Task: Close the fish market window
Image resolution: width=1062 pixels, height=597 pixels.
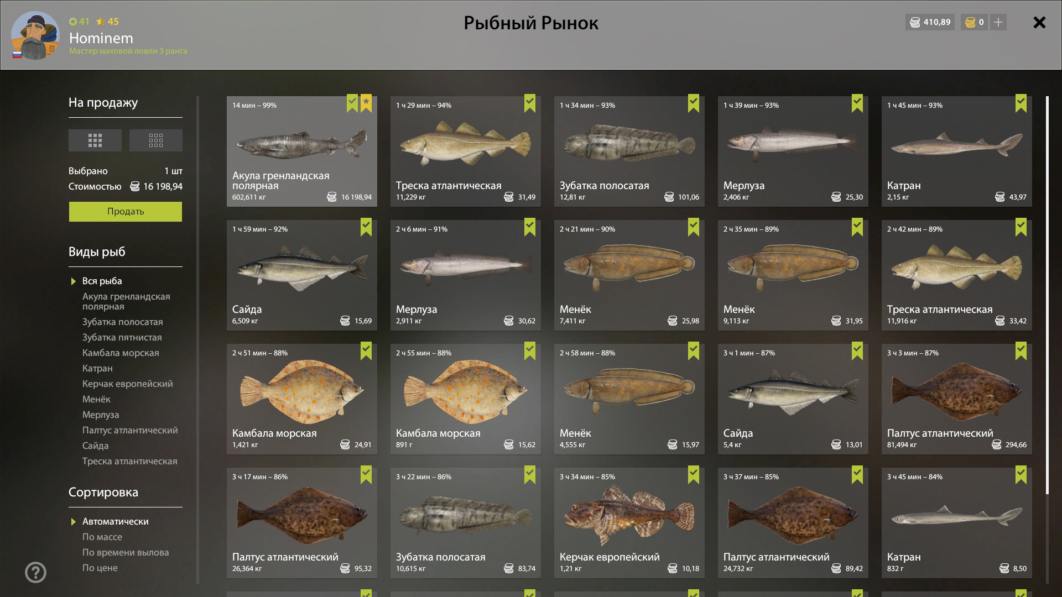Action: 1039,23
